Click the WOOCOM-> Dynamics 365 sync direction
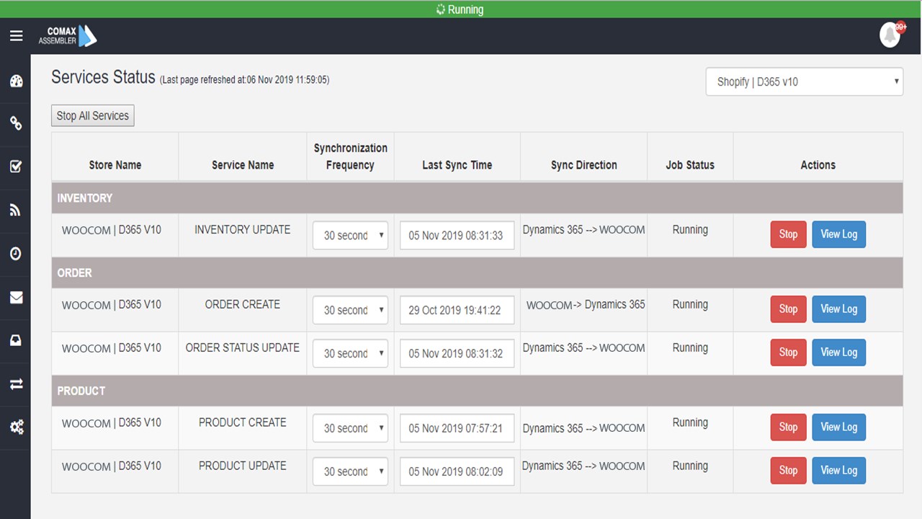 pyautogui.click(x=585, y=305)
